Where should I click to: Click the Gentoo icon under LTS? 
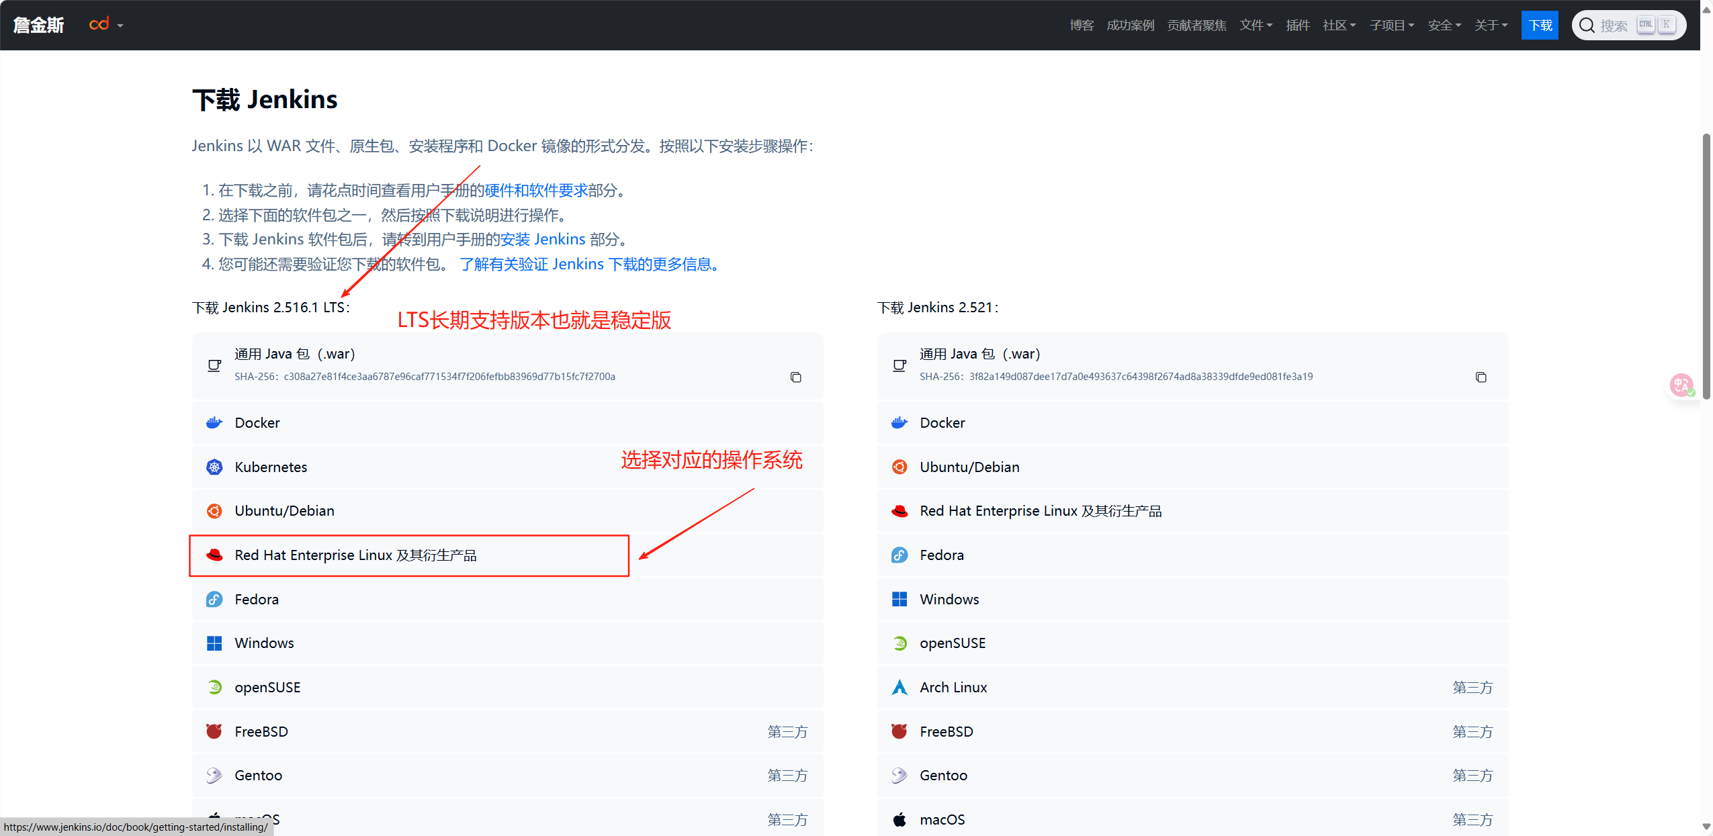214,776
